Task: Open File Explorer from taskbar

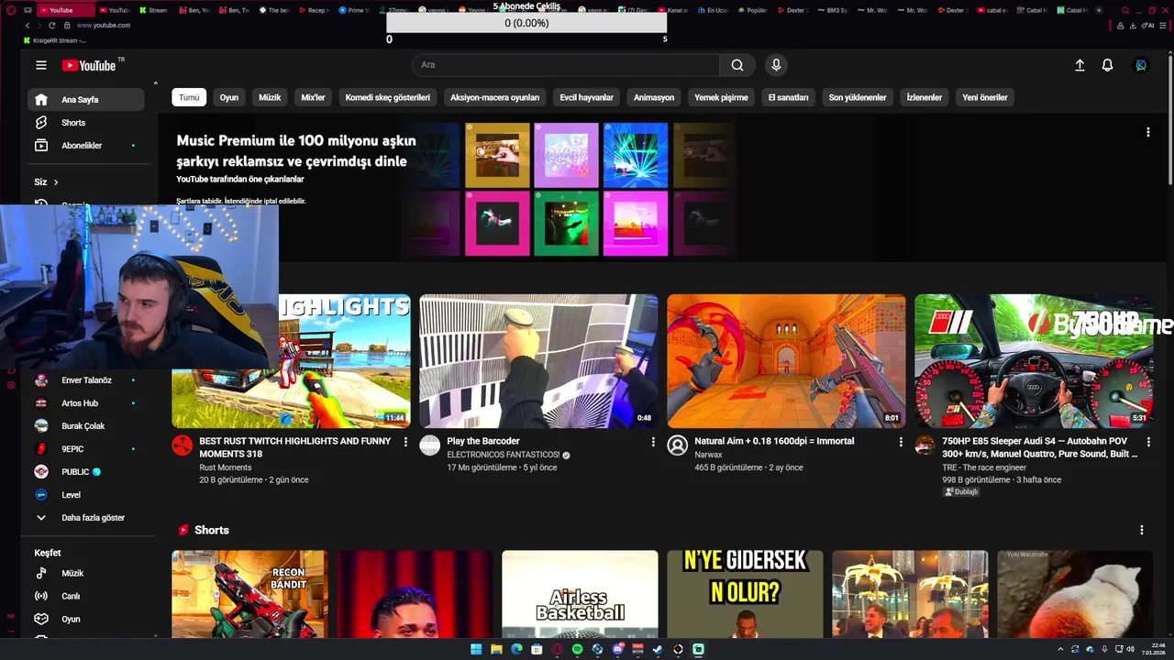Action: coord(496,649)
